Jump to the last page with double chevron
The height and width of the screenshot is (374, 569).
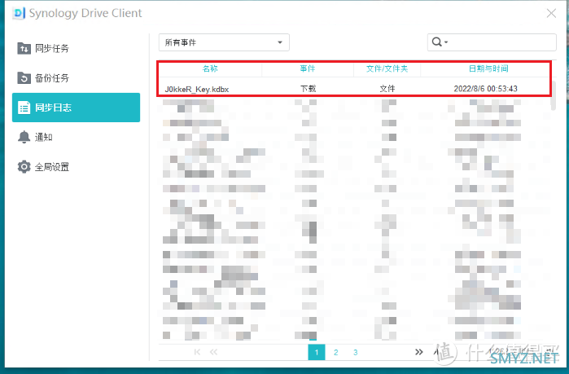tap(418, 352)
